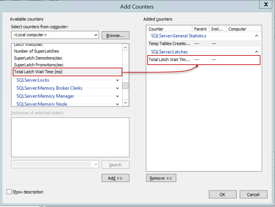The height and width of the screenshot is (207, 275).
Task: Click the Browse button
Action: point(115,35)
